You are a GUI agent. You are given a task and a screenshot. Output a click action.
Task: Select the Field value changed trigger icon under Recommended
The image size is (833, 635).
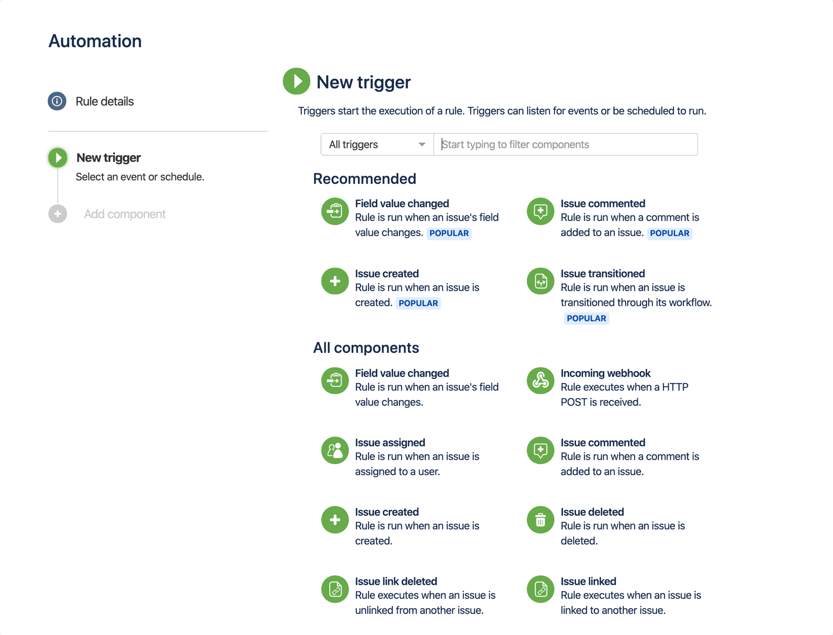pyautogui.click(x=334, y=211)
